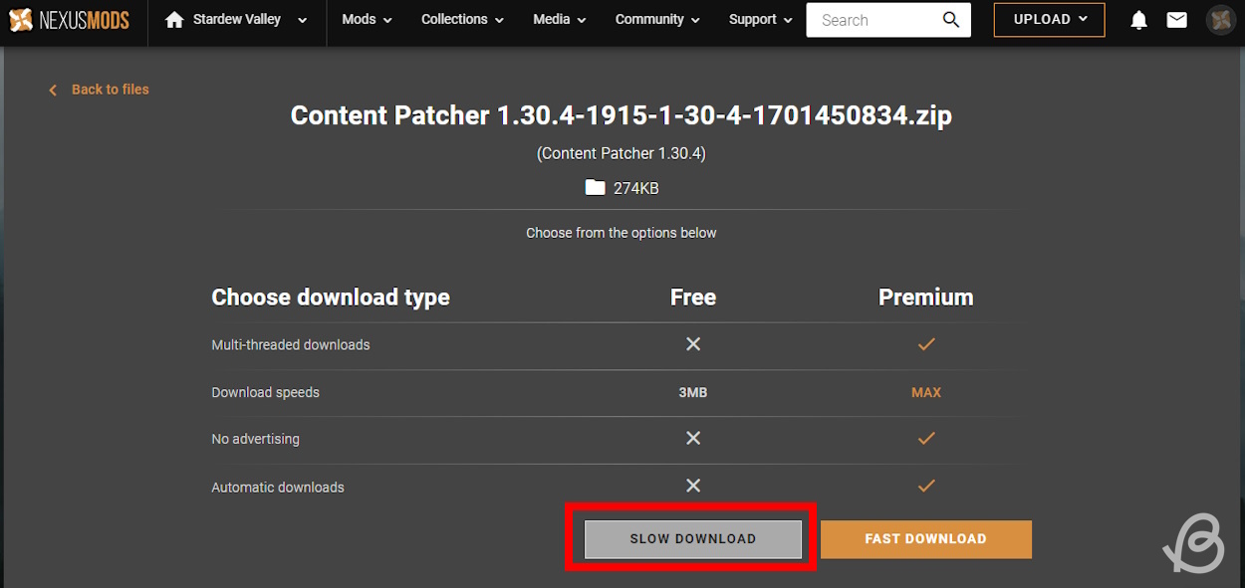
Task: Click the Fast Download button
Action: 925,539
